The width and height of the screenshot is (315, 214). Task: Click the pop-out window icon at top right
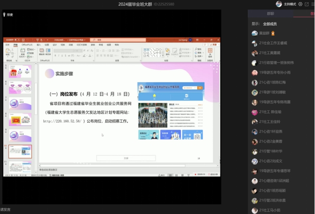click(x=306, y=4)
